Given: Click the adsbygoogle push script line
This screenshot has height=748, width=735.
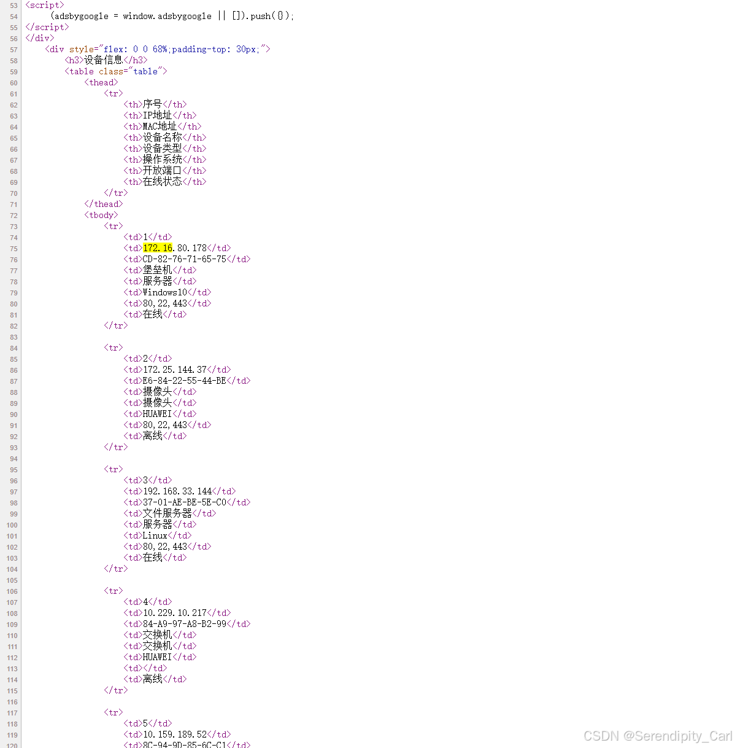Looking at the screenshot, I should pos(172,16).
